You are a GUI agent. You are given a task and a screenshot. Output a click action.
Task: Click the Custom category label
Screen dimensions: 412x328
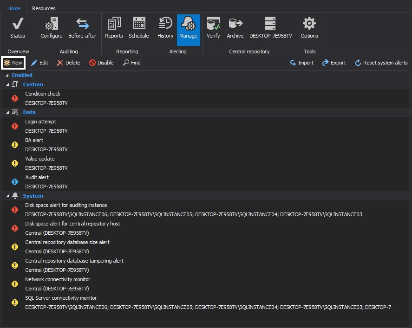[x=33, y=84]
